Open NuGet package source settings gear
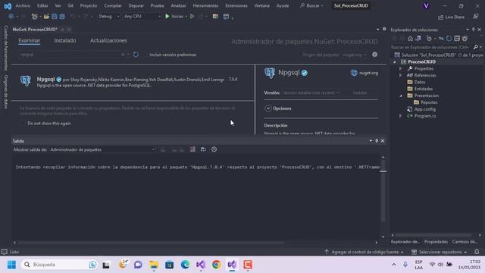The image size is (485, 273). click(374, 55)
